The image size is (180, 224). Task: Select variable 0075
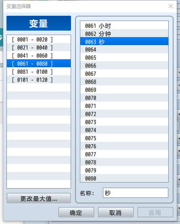[x=124, y=138]
